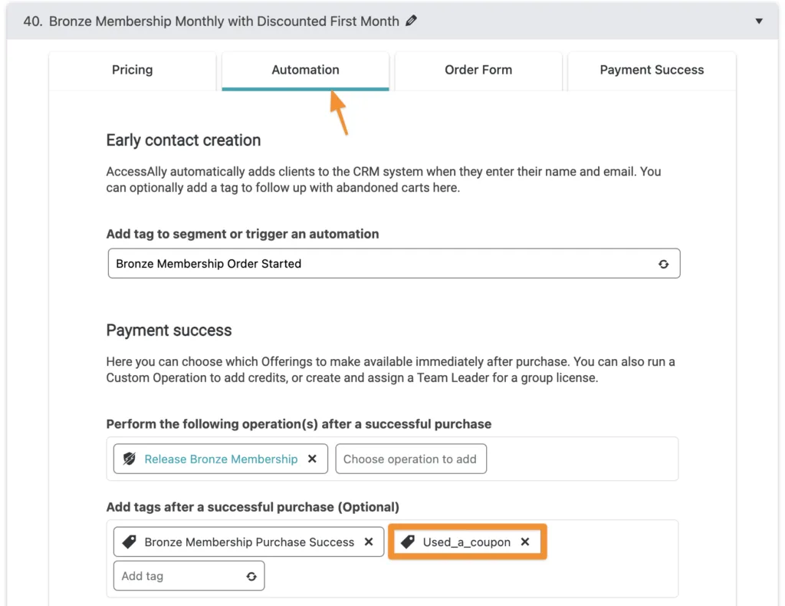Screen dimensions: 785x606
Task: Refresh tags in Bronze Membership Order Started field
Action: [x=663, y=264]
